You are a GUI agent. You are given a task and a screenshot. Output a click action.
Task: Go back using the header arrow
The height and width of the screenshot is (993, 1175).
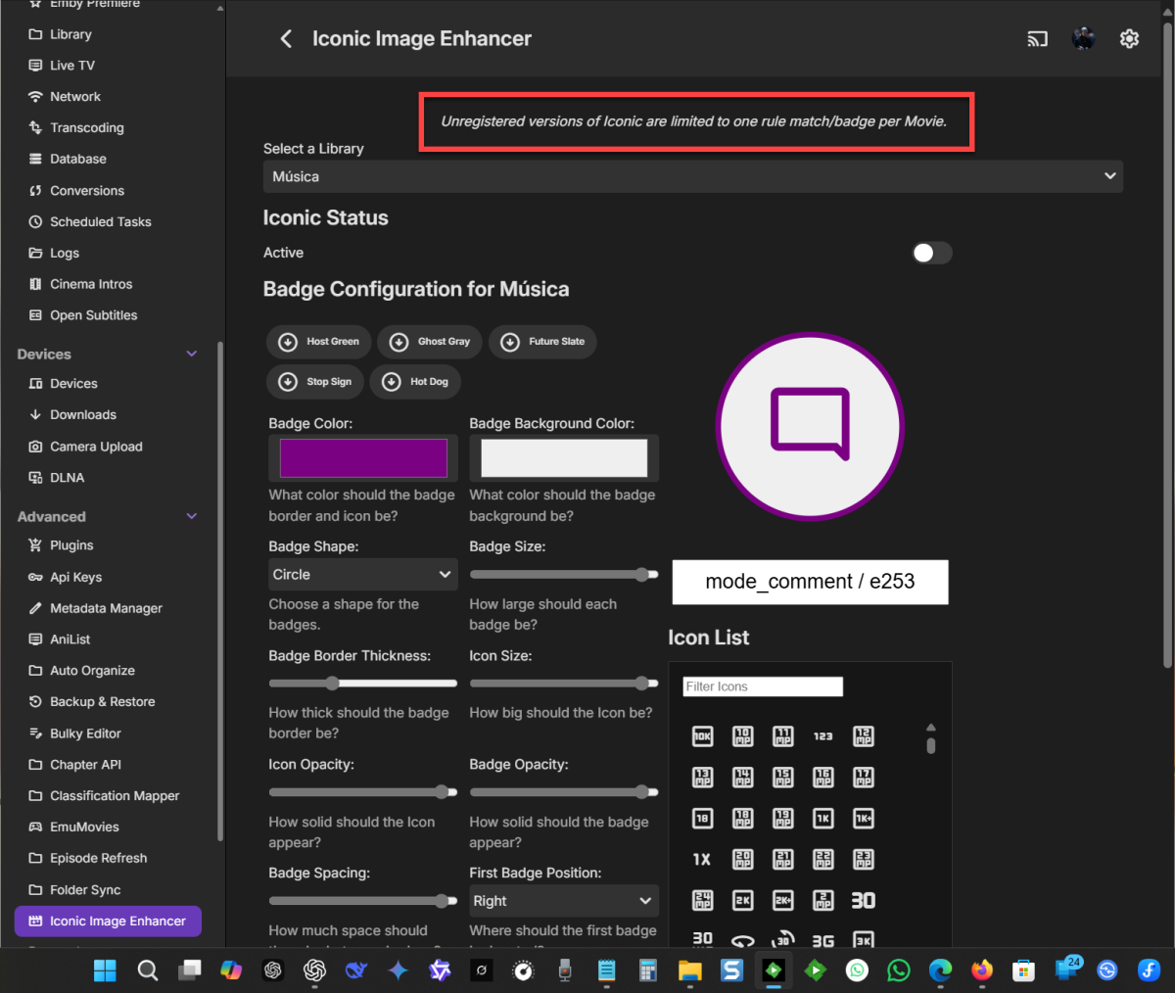point(286,39)
